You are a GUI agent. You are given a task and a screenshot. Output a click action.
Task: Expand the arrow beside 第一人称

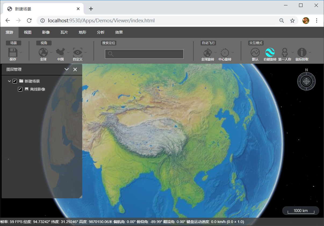pyautogui.click(x=293, y=52)
